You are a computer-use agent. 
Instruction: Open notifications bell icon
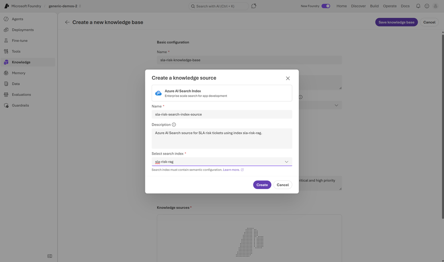coord(418,6)
